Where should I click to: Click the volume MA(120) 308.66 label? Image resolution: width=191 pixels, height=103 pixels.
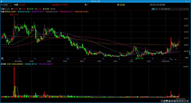[x=46, y=64]
